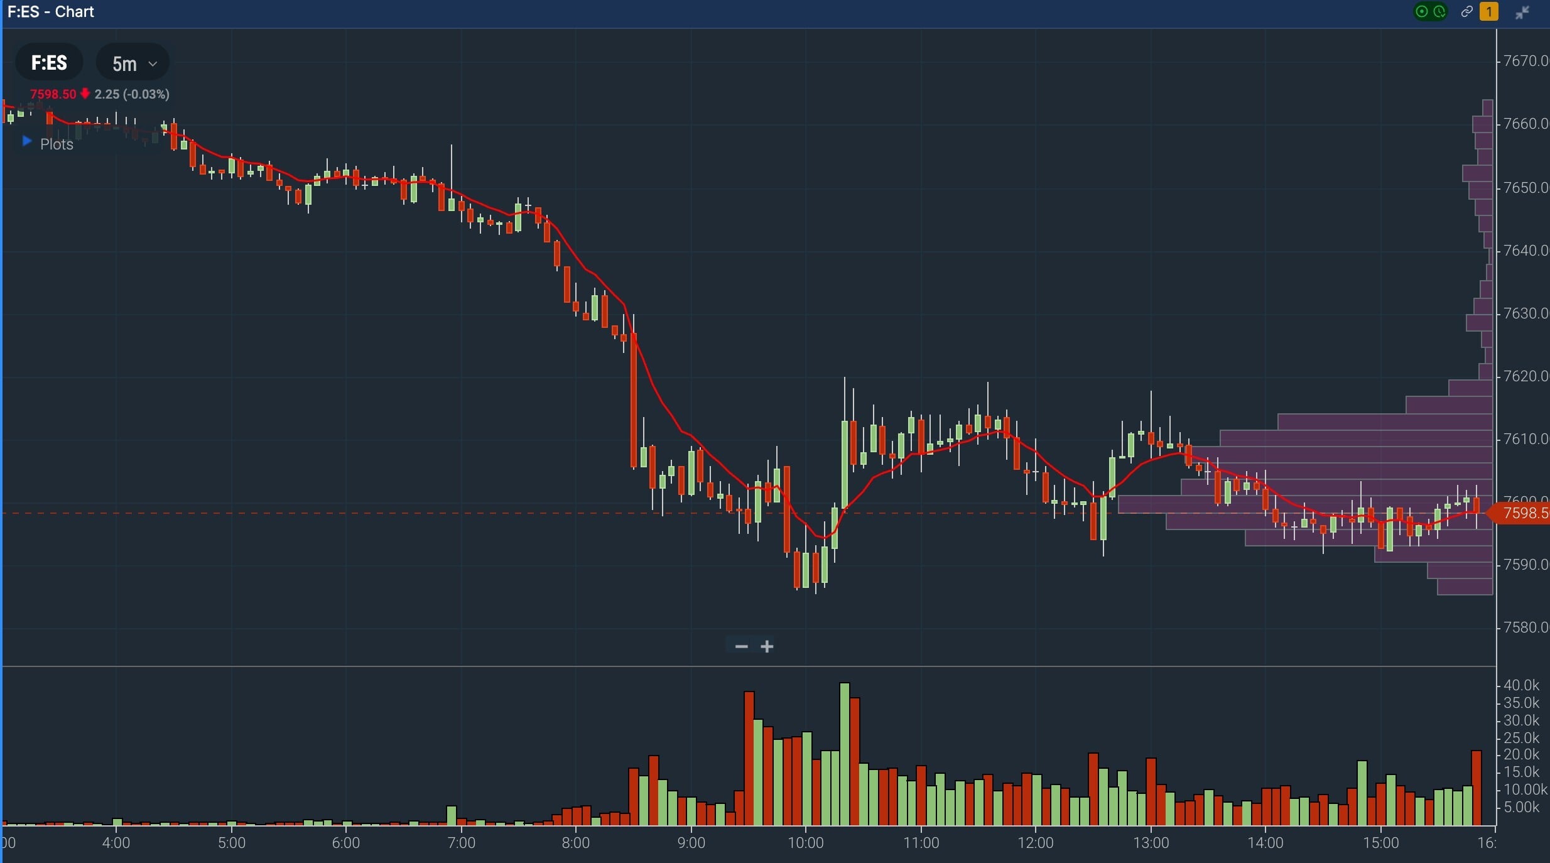This screenshot has width=1550, height=863.
Task: Click the 7:00 time axis label
Action: (x=461, y=843)
